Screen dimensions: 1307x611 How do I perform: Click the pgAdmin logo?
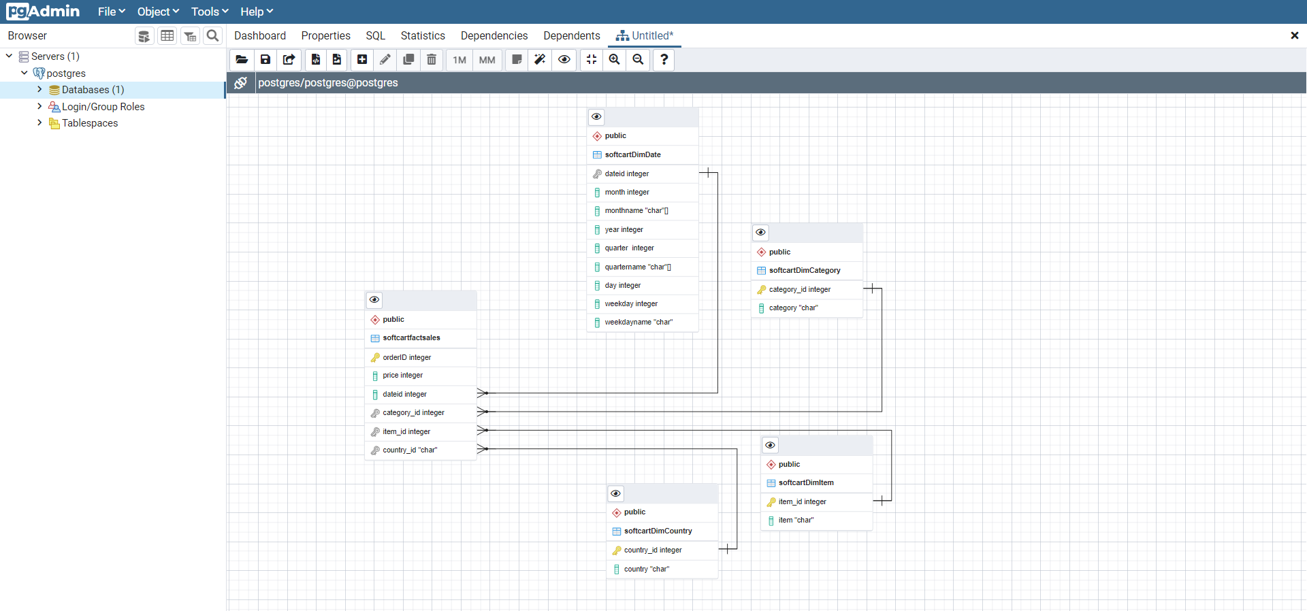tap(43, 12)
